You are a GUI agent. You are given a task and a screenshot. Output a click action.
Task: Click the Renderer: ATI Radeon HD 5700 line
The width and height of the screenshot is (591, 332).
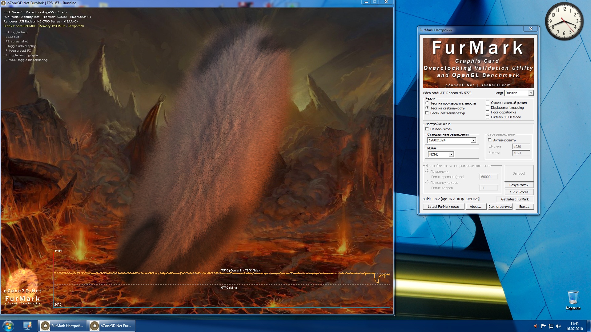coord(41,22)
